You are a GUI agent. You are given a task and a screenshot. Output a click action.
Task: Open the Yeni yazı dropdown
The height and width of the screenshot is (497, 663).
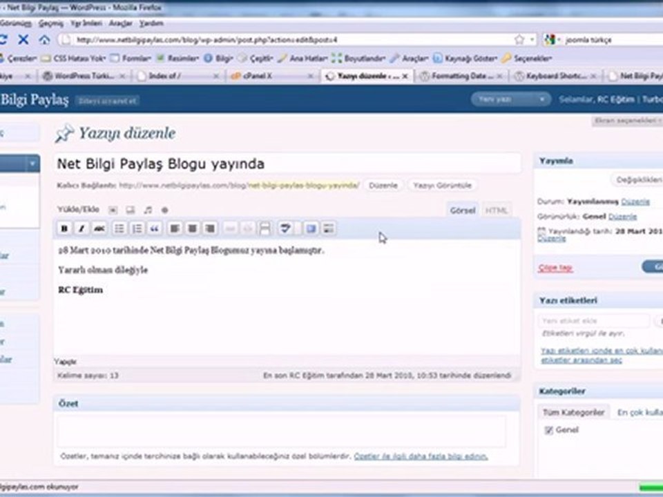pyautogui.click(x=511, y=99)
